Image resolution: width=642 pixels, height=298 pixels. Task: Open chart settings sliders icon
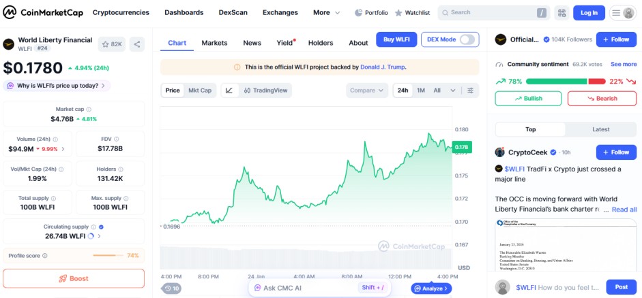(x=471, y=90)
